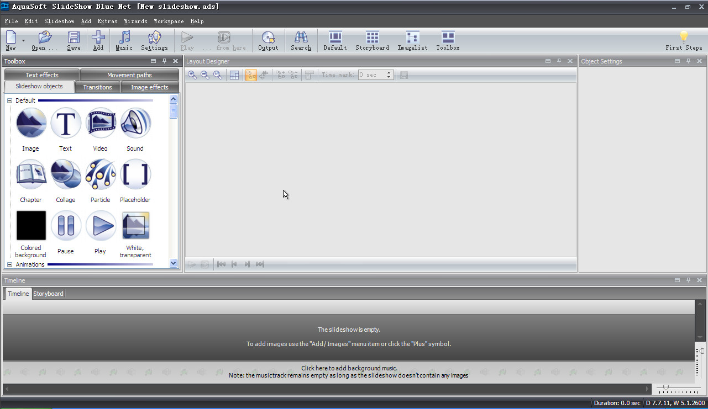Click the zoom-to-fit magnifier in Layout Designer
Viewport: 708px width, 409px height.
coord(218,75)
